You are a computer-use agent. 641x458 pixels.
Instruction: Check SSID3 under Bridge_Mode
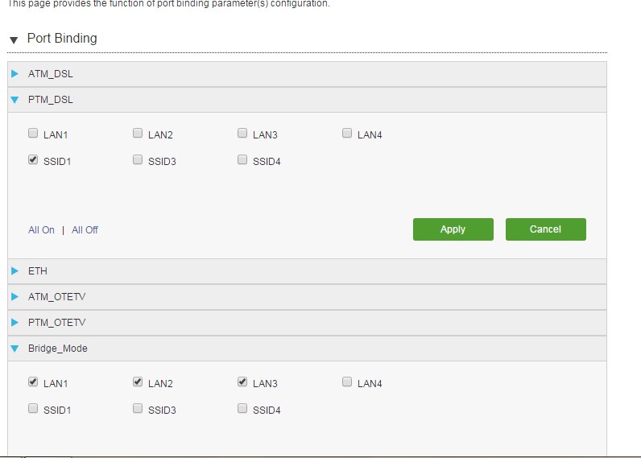tap(138, 408)
